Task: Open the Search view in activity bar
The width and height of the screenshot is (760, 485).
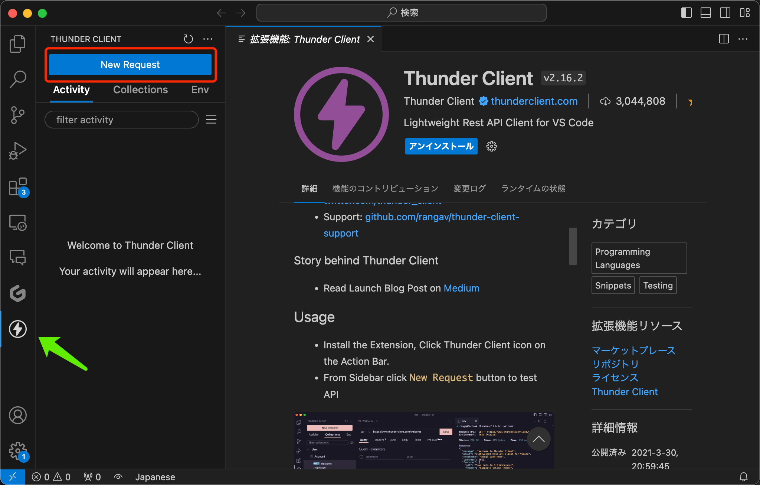Action: [17, 79]
